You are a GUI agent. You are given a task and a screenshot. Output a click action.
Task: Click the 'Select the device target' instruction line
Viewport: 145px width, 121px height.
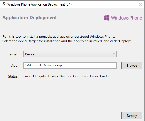[67, 41]
